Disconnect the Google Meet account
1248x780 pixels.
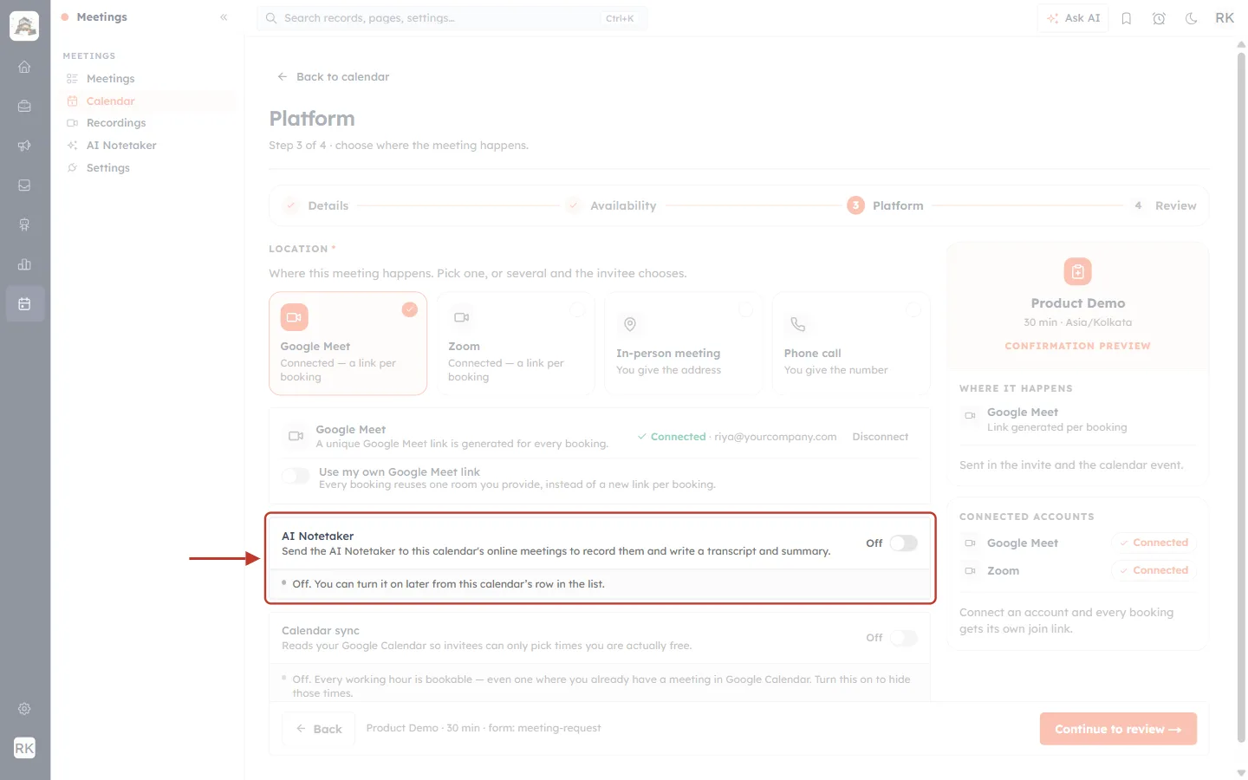tap(880, 437)
